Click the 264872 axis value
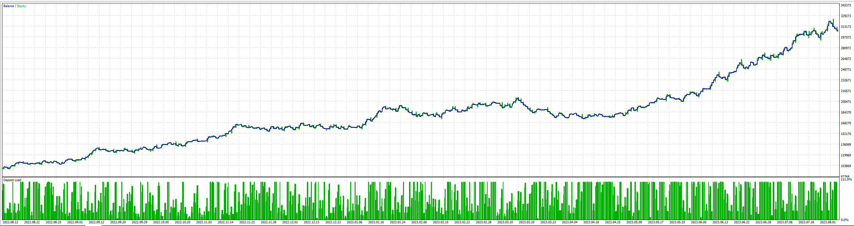This screenshot has width=854, height=226. (846, 59)
